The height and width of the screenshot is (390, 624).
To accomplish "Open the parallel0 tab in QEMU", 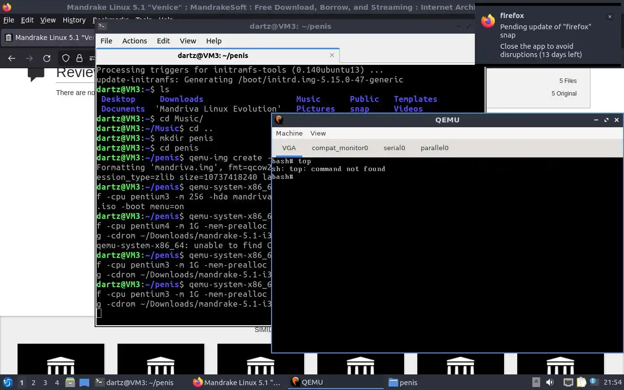I will (x=434, y=148).
